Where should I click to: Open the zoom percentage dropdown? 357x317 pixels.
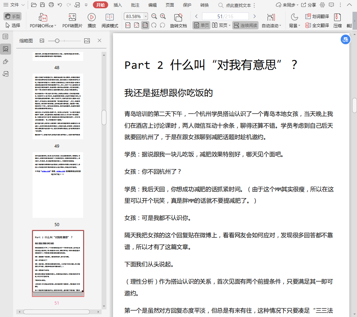[146, 17]
